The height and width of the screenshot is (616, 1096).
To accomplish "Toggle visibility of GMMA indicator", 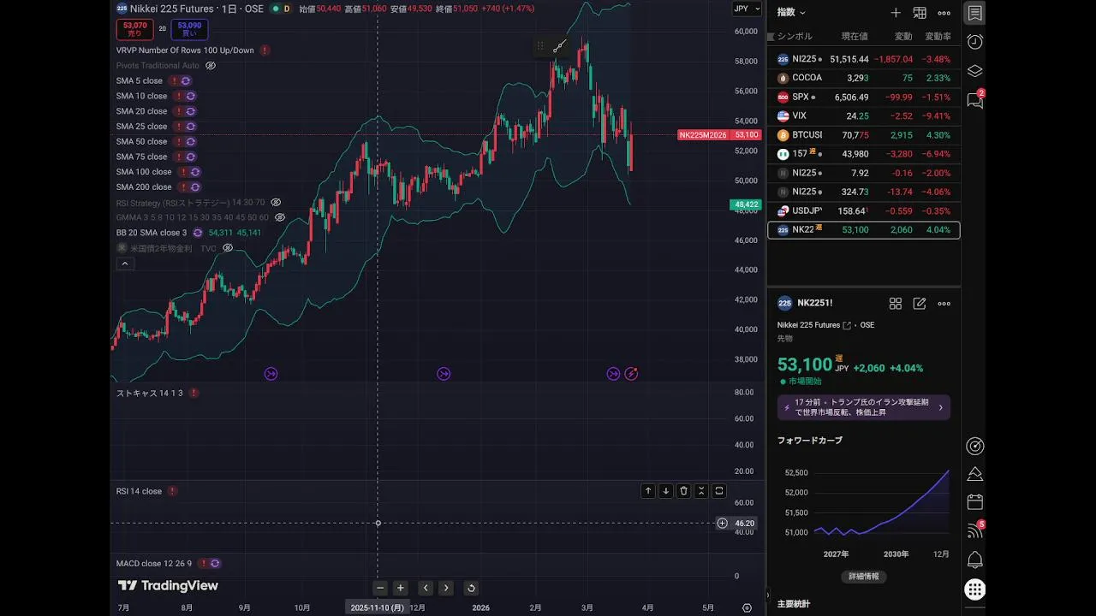I will [x=280, y=217].
